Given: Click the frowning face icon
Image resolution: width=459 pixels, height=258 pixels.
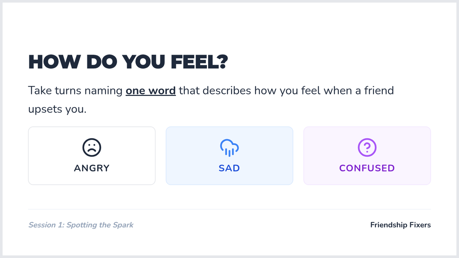Looking at the screenshot, I should pos(92,147).
